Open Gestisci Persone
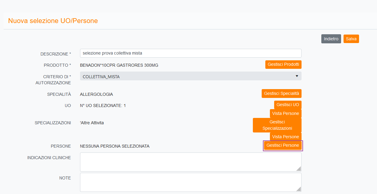Image resolution: width=377 pixels, height=194 pixels. [x=283, y=145]
